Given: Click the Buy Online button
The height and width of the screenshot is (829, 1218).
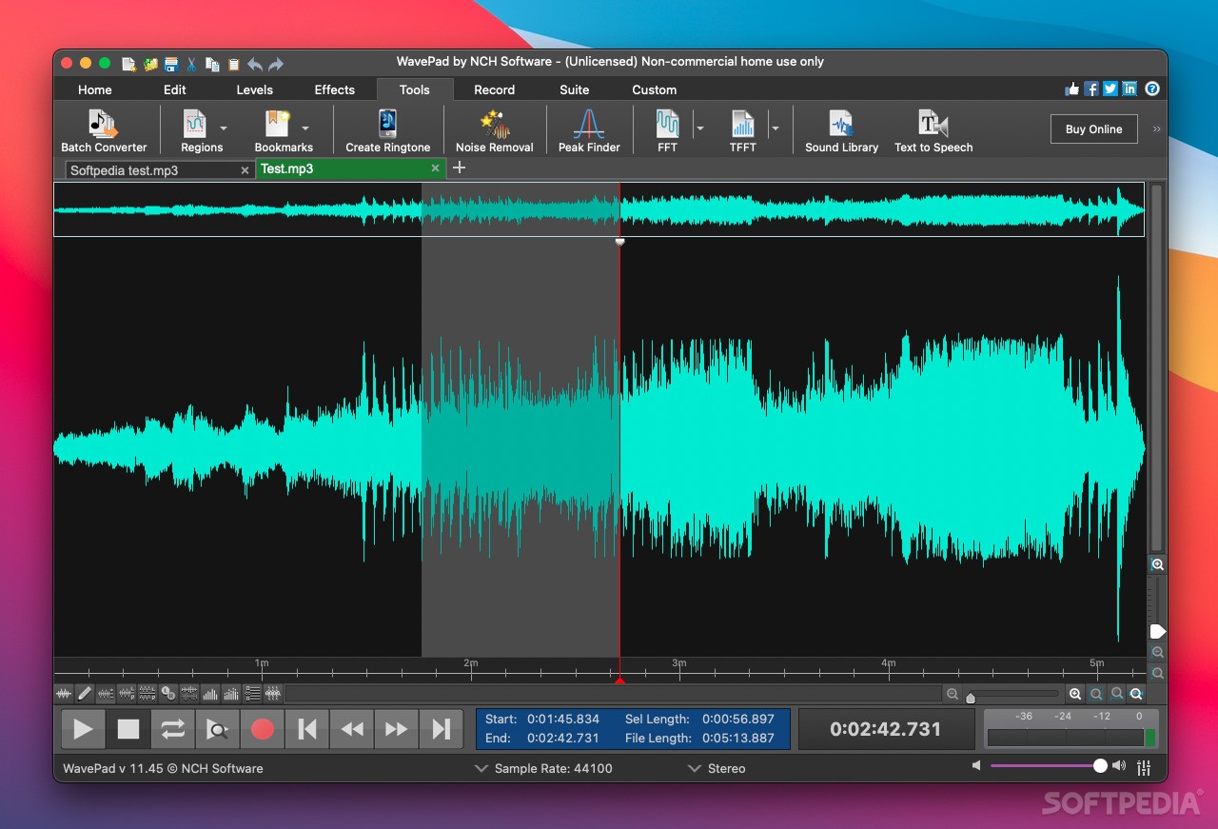Looking at the screenshot, I should (x=1093, y=129).
